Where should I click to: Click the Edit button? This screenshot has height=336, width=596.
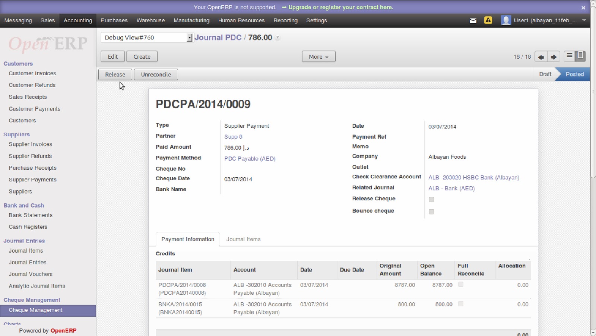113,57
